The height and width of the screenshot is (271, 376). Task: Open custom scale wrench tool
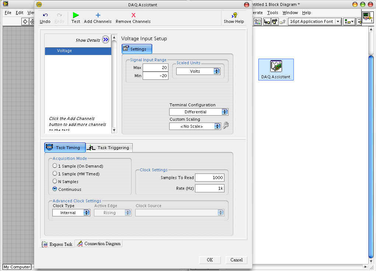pyautogui.click(x=226, y=126)
